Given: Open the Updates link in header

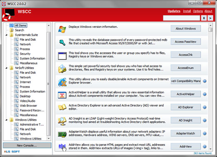Looking at the screenshot, I should pyautogui.click(x=174, y=11).
